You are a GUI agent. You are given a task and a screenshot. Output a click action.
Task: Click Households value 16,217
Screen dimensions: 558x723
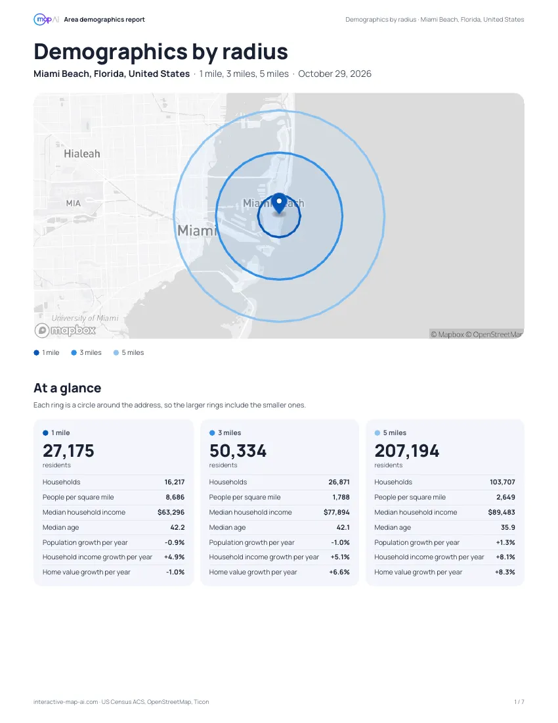click(x=175, y=482)
